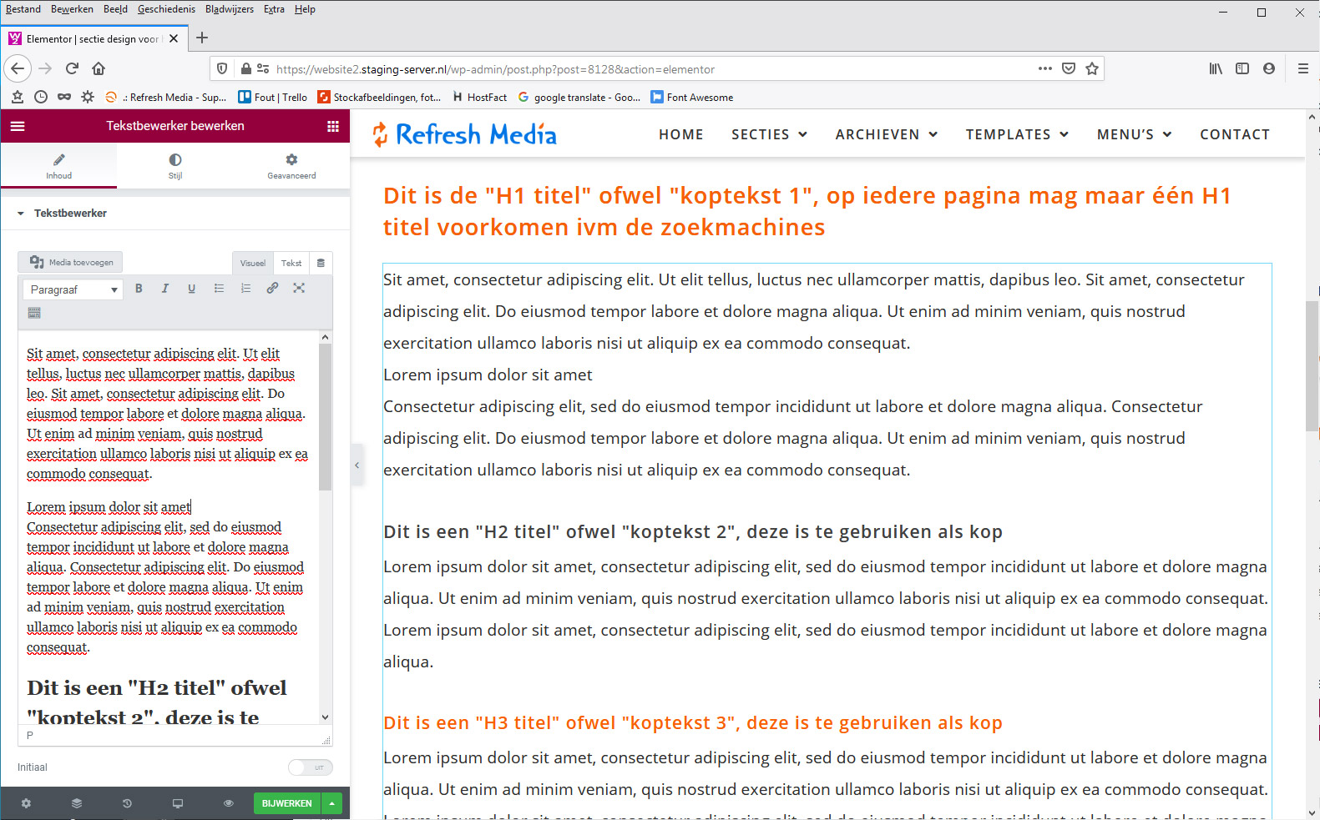This screenshot has width=1320, height=820.
Task: Click the text editor vertical scrollbar
Action: [x=326, y=417]
